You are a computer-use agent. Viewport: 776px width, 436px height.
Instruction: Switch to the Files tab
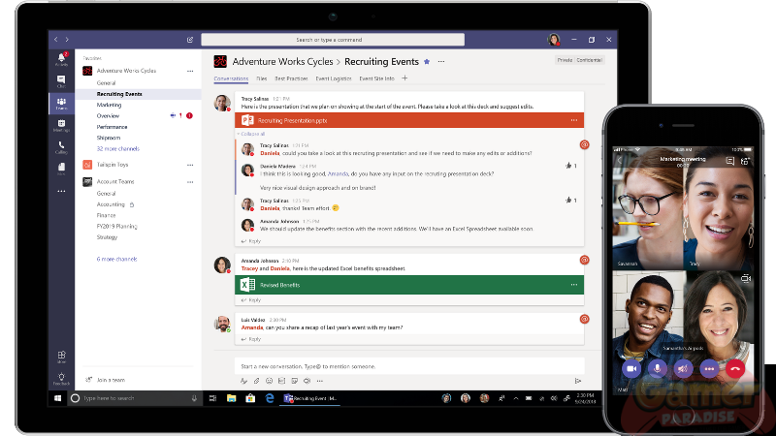click(261, 78)
